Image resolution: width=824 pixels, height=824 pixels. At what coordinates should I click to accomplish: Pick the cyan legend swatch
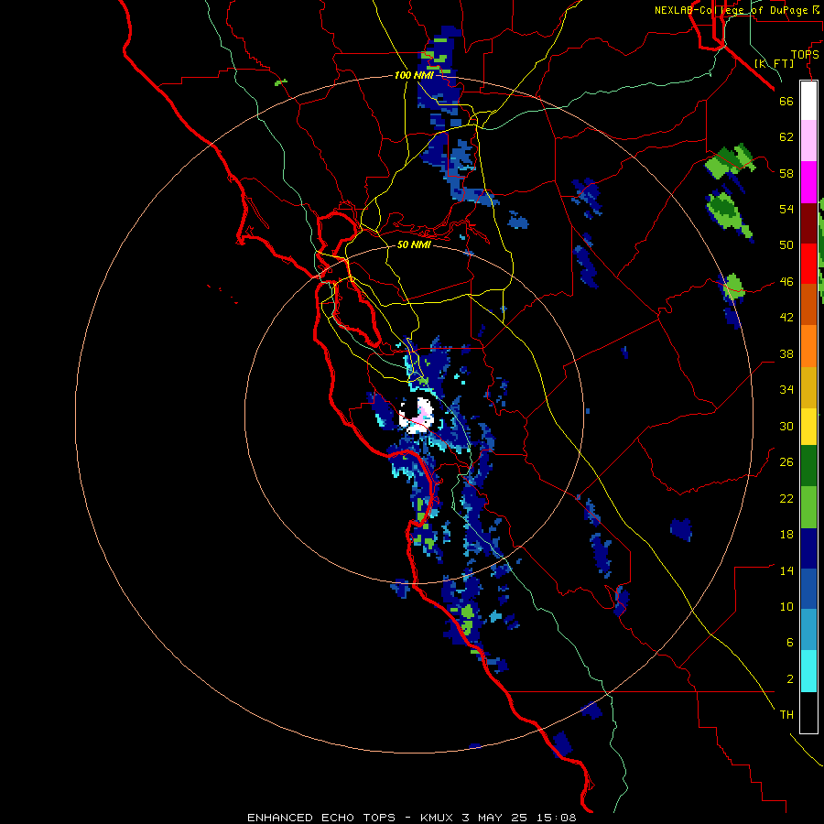click(x=808, y=671)
